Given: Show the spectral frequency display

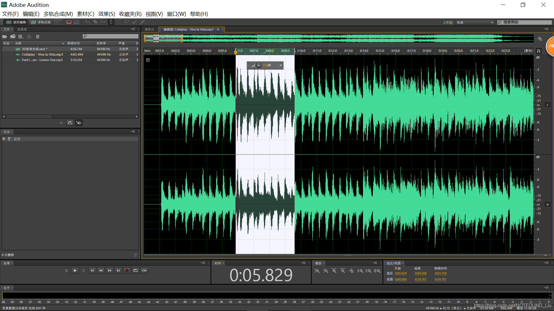Looking at the screenshot, I should pos(69,22).
